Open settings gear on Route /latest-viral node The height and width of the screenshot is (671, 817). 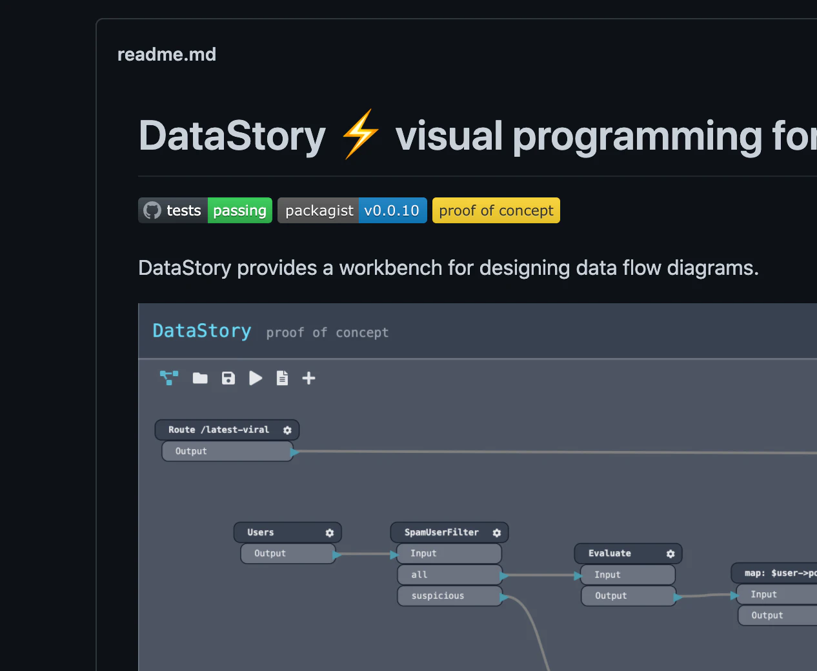pyautogui.click(x=288, y=430)
